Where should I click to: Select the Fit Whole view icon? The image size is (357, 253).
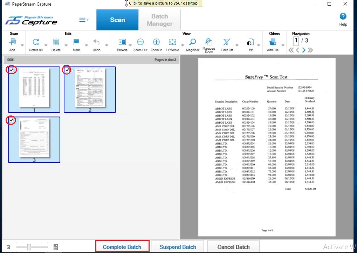[x=172, y=42]
